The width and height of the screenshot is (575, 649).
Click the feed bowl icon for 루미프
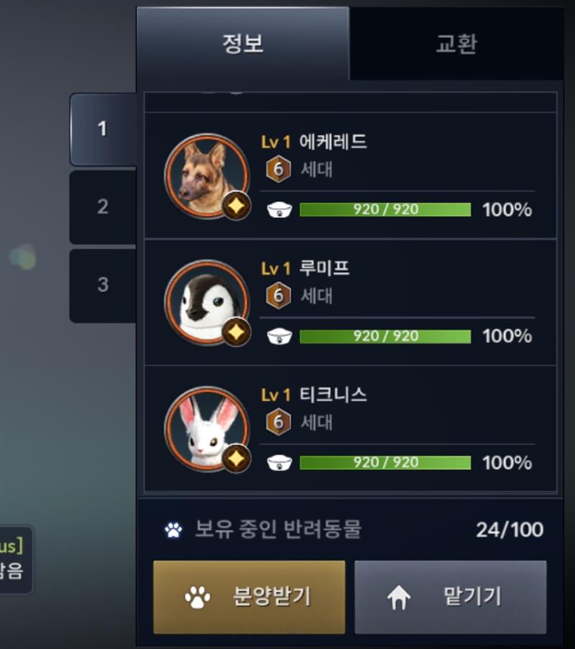pyautogui.click(x=280, y=336)
